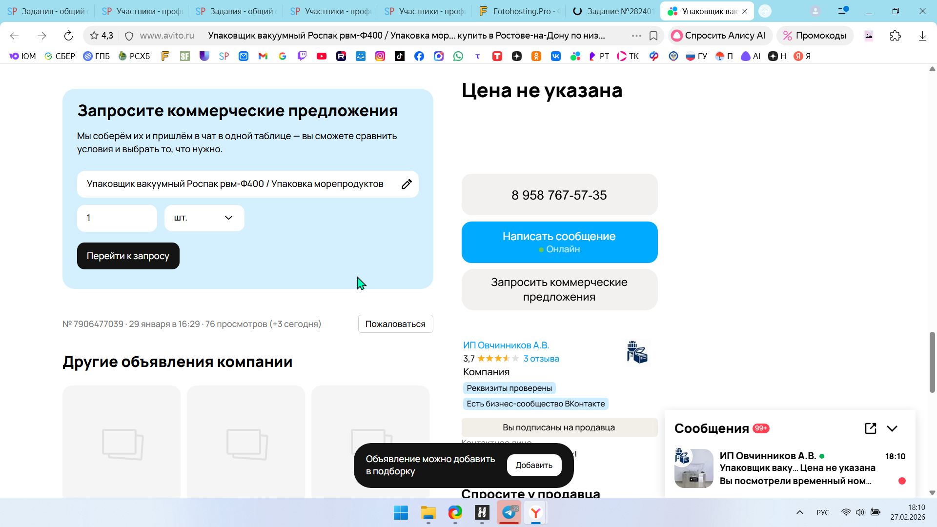Open downloads arrow icon in toolbar

922,36
